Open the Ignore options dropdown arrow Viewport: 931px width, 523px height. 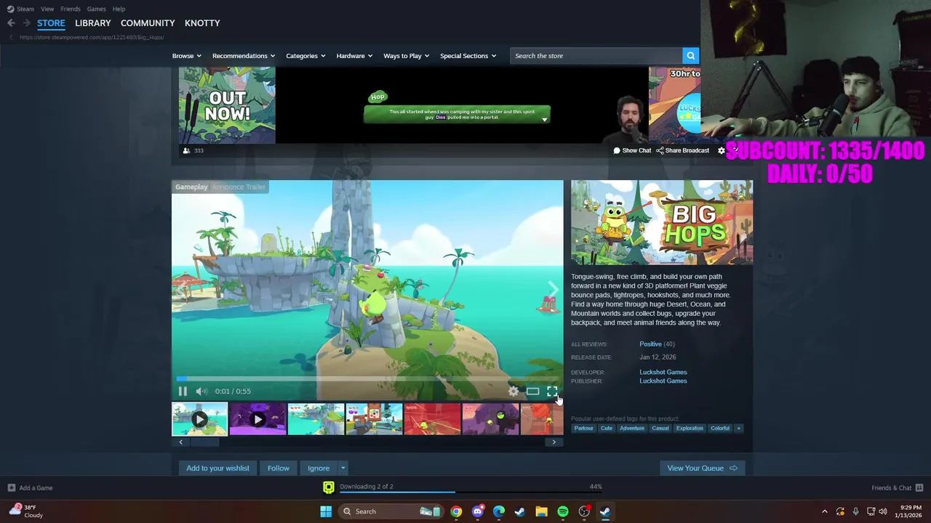(343, 468)
